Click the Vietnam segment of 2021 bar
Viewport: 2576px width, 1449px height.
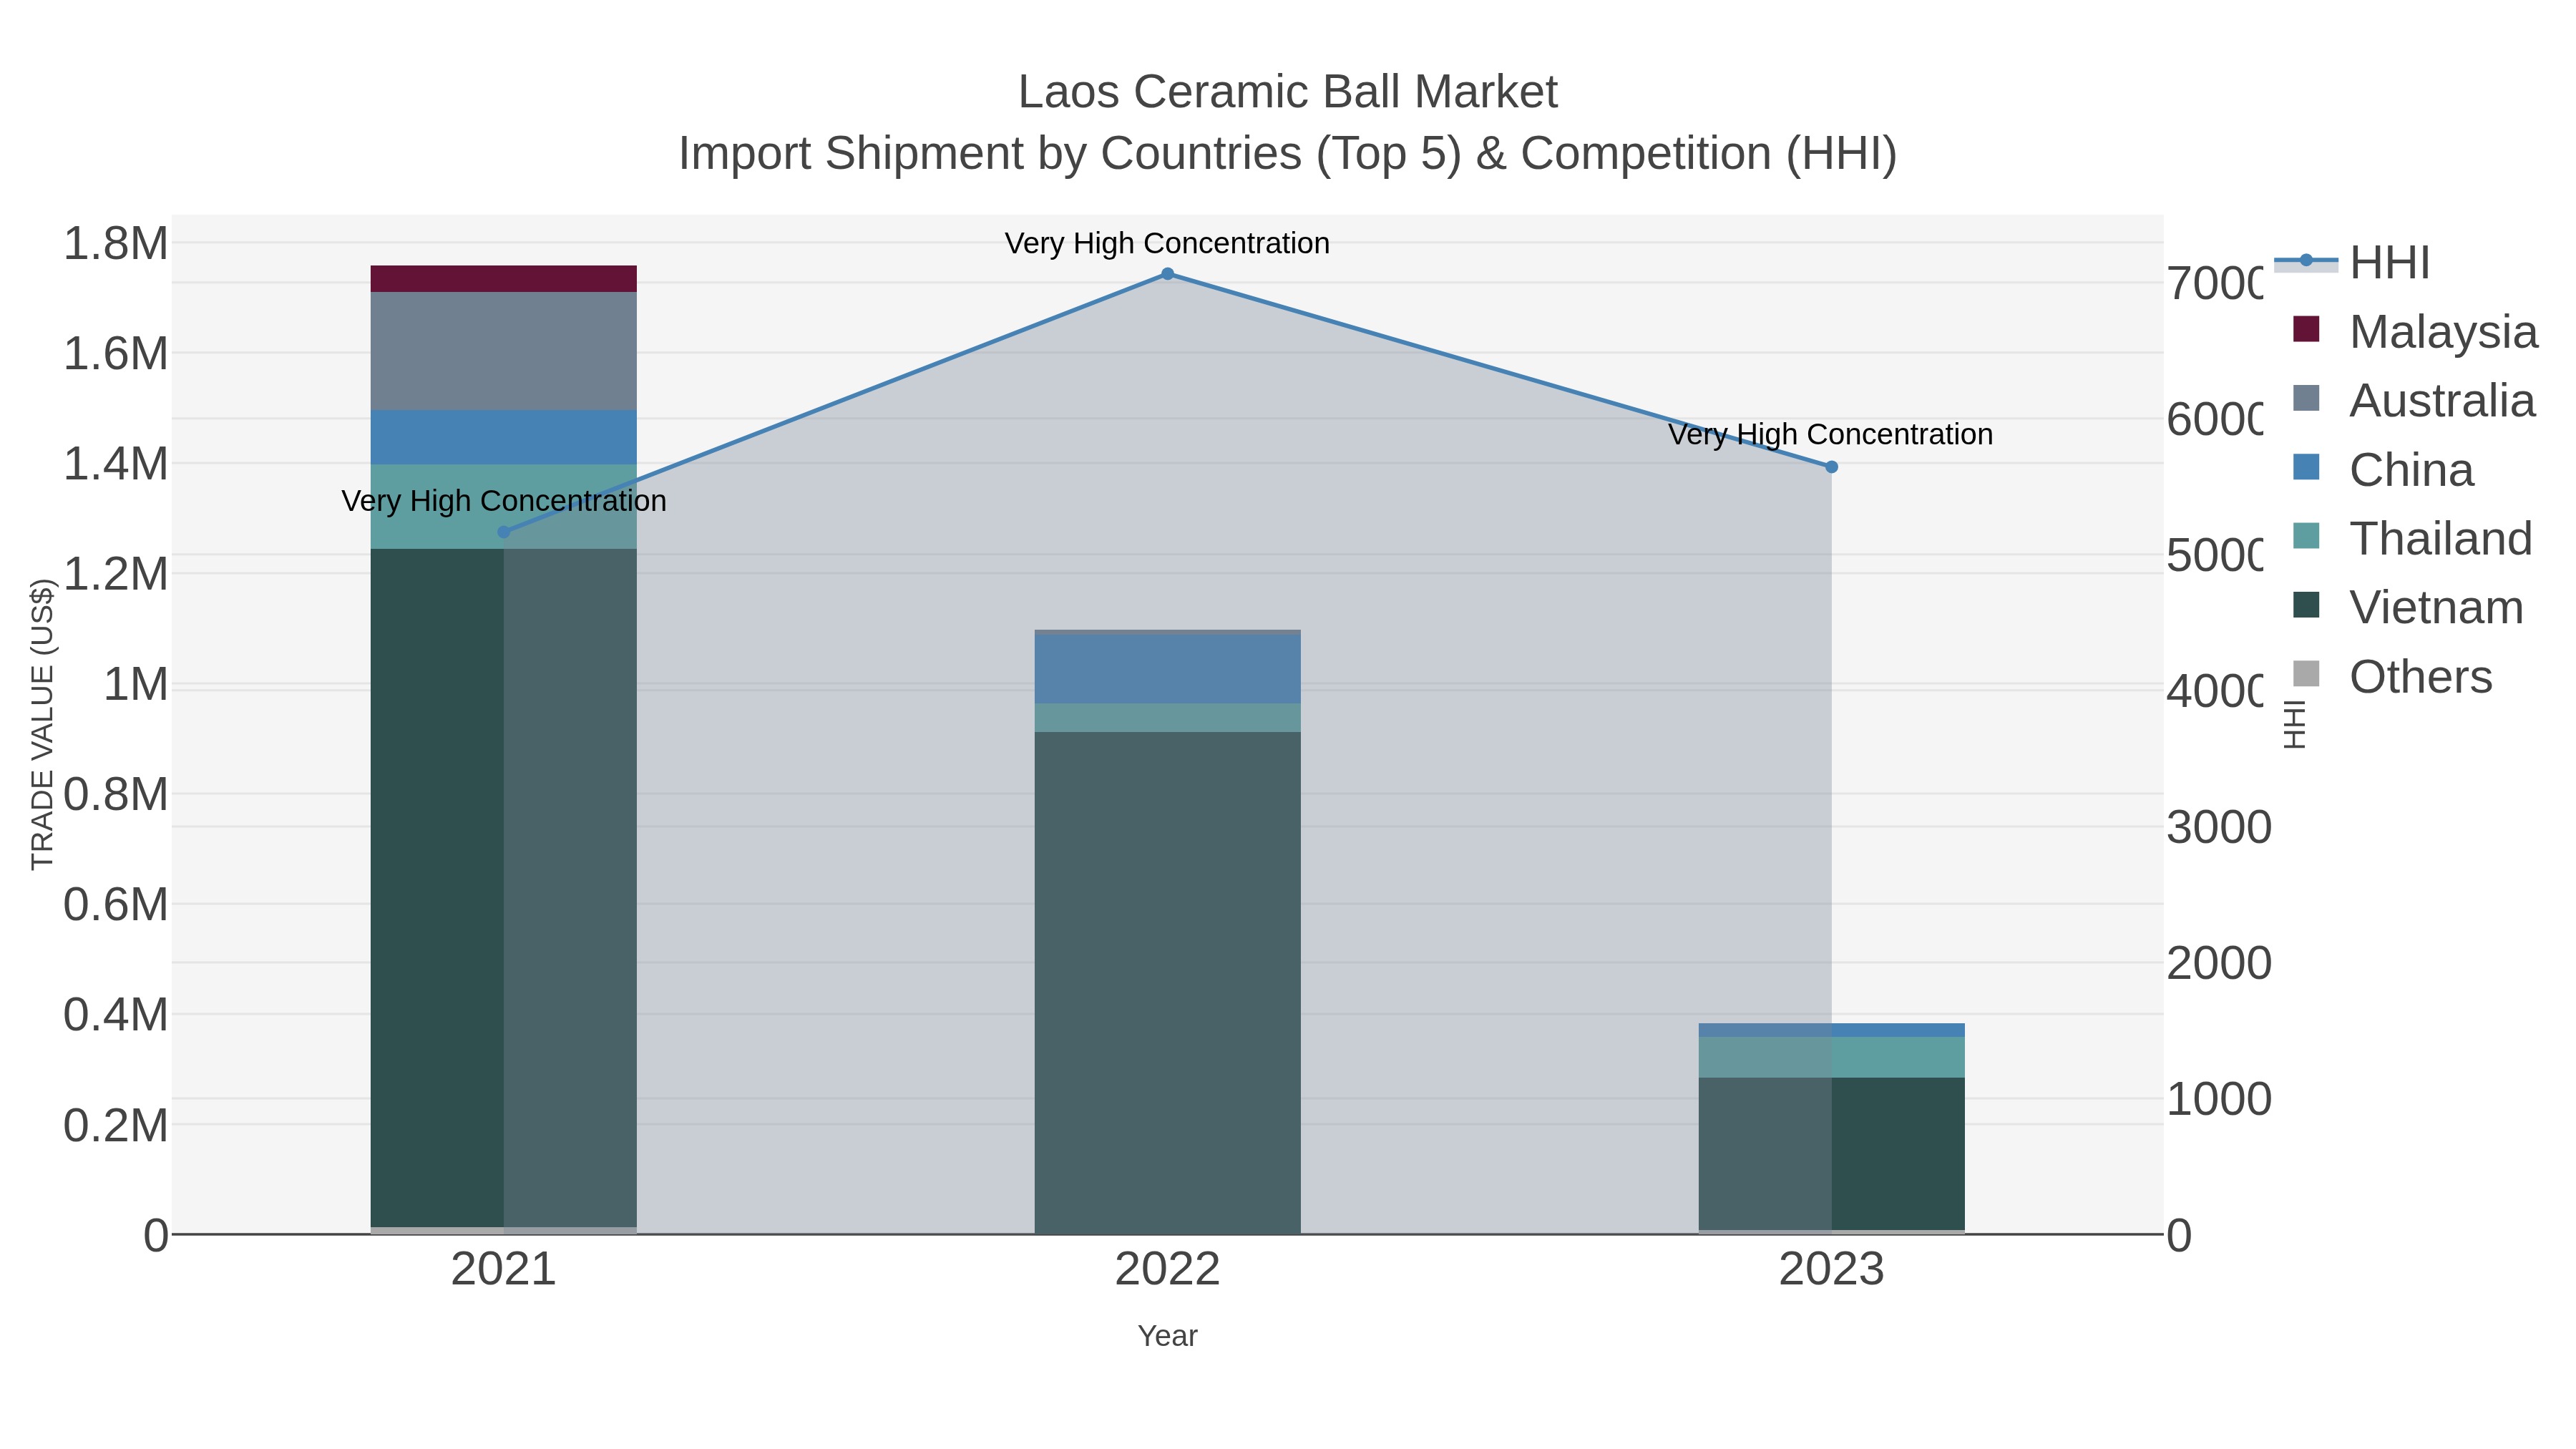504,888
